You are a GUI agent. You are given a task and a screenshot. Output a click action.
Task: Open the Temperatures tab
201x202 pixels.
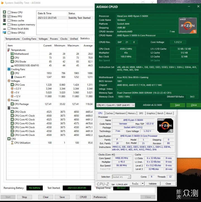[x=13, y=39]
